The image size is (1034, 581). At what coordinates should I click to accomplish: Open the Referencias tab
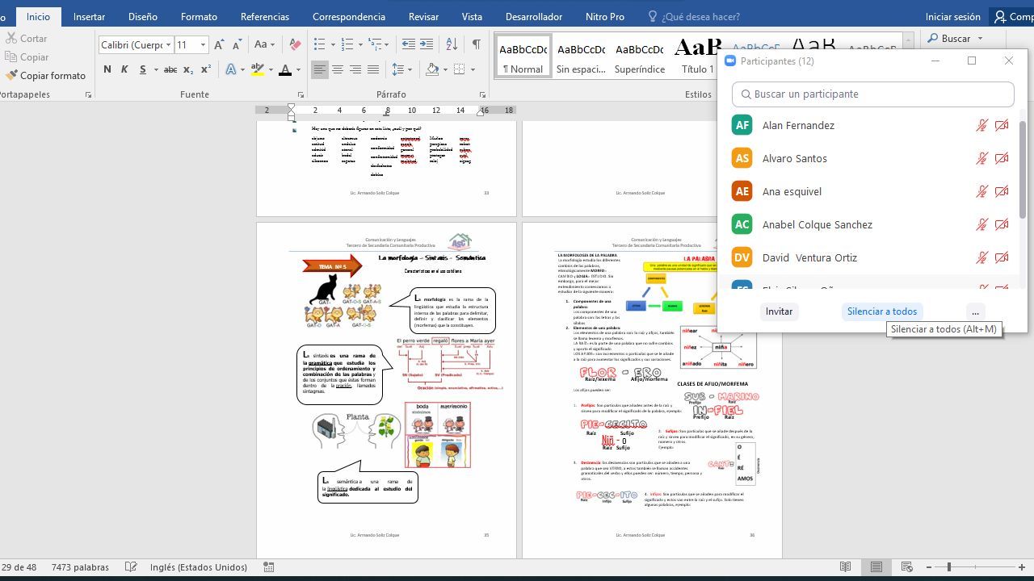(x=265, y=16)
